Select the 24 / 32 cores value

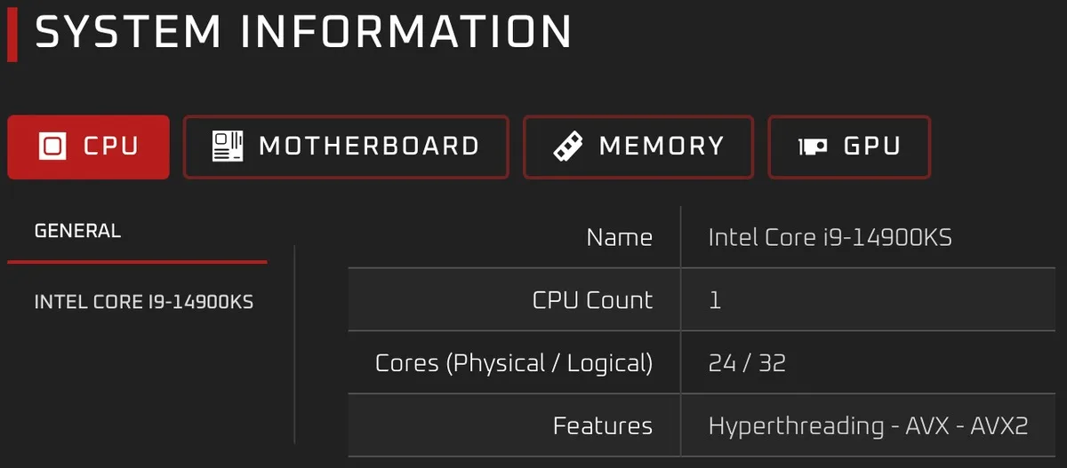(x=747, y=363)
